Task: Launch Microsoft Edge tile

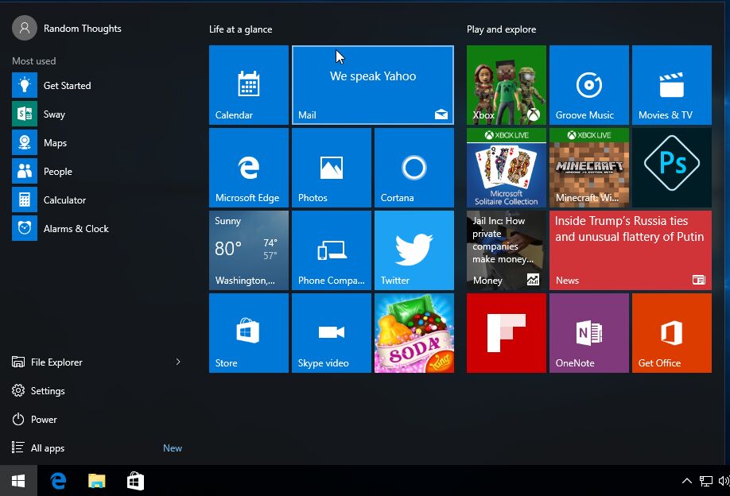Action: [249, 168]
